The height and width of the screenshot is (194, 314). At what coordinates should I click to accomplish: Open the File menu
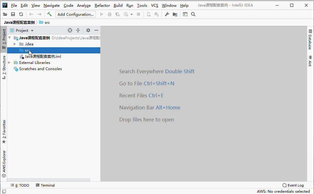[x=14, y=5]
